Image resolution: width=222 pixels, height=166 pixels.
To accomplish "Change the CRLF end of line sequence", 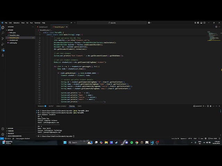I will point(195,138).
